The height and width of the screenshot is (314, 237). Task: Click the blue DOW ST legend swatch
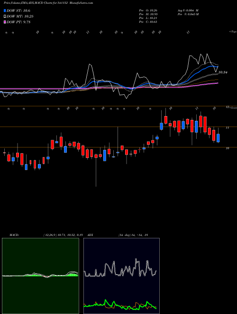click(x=5, y=10)
